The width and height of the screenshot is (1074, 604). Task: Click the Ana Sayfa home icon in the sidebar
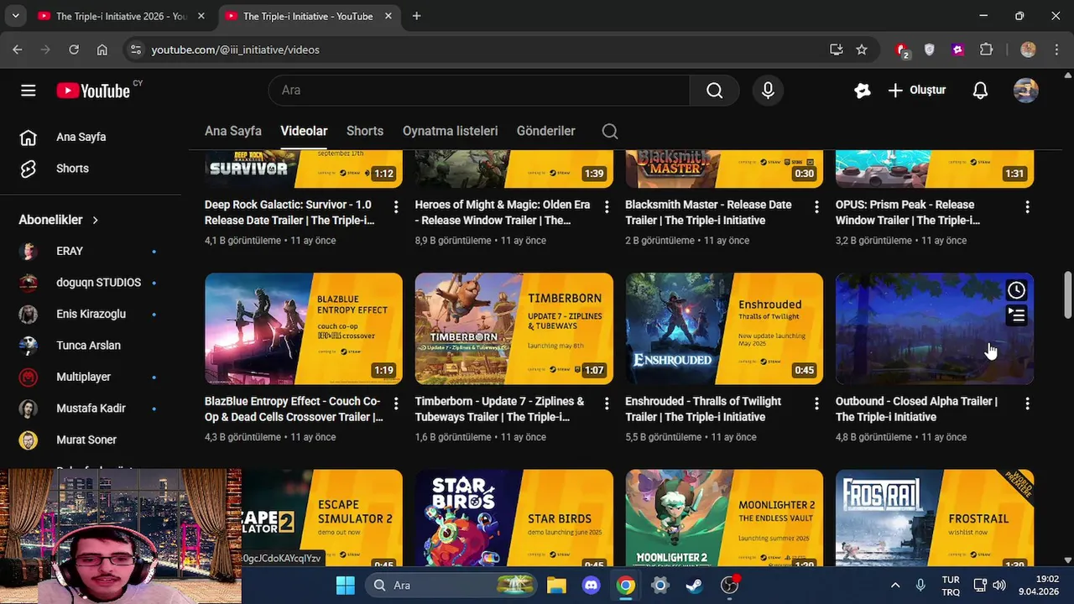coord(29,137)
